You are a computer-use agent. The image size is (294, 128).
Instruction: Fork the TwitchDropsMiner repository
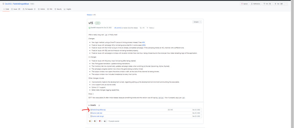(x=267, y=4)
